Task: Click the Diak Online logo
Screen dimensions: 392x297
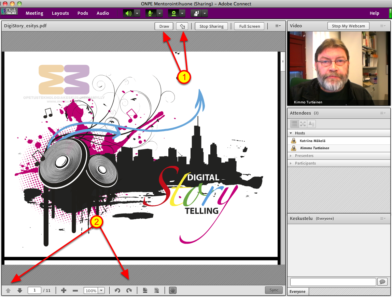Action: click(9, 11)
